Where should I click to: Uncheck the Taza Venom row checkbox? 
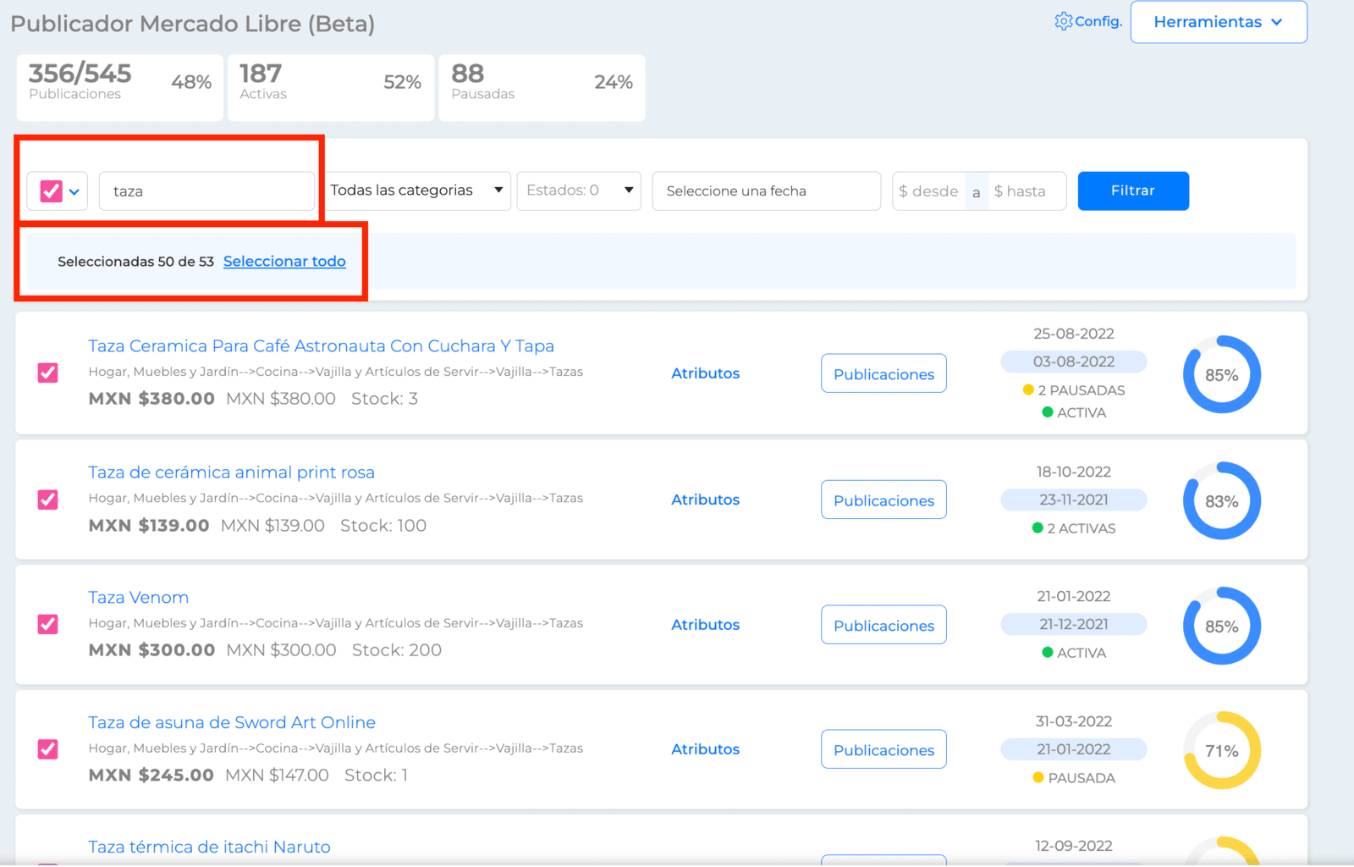tap(48, 624)
